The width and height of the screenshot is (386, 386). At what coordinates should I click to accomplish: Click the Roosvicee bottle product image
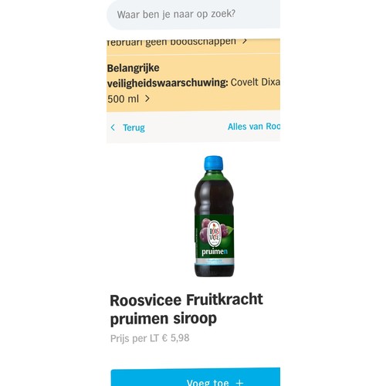(x=214, y=216)
